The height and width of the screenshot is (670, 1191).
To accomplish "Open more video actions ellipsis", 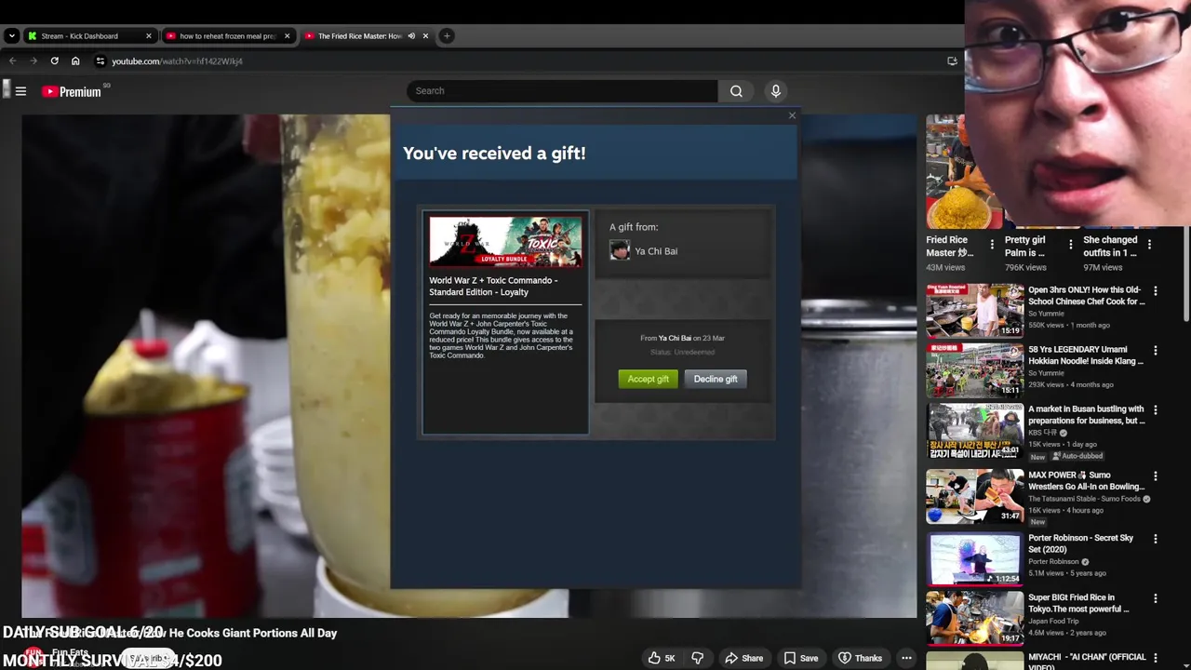I will click(x=906, y=658).
